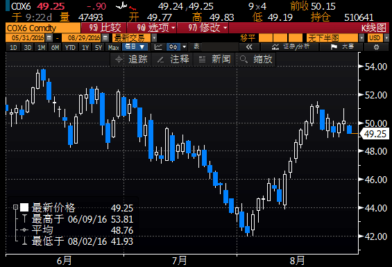Click the 平均 marker icon in the legend

tap(24, 230)
